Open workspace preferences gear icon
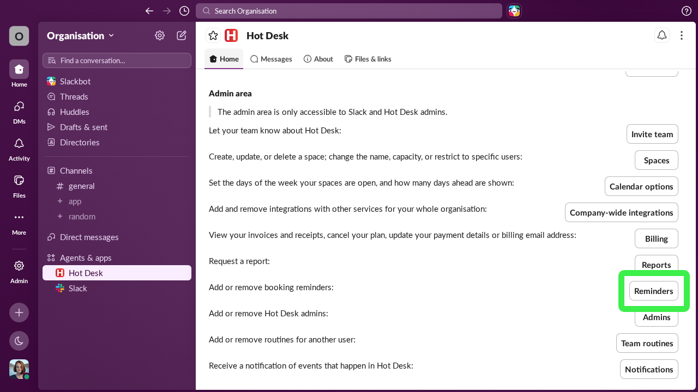Viewport: 698px width, 392px height. click(160, 35)
